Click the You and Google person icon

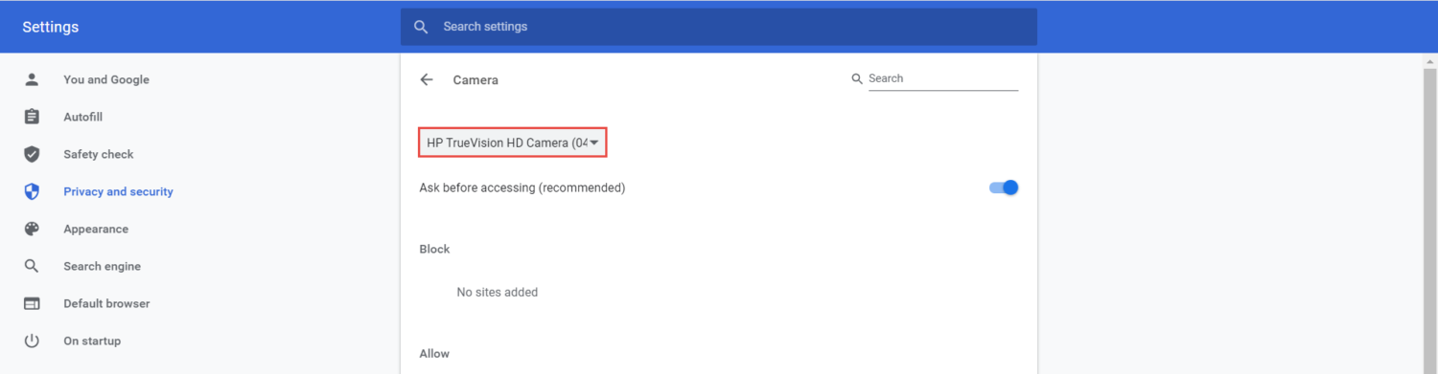[32, 79]
